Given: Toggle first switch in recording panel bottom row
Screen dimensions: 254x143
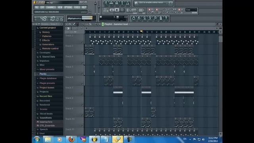Looking at the screenshot, I should click(149, 12).
